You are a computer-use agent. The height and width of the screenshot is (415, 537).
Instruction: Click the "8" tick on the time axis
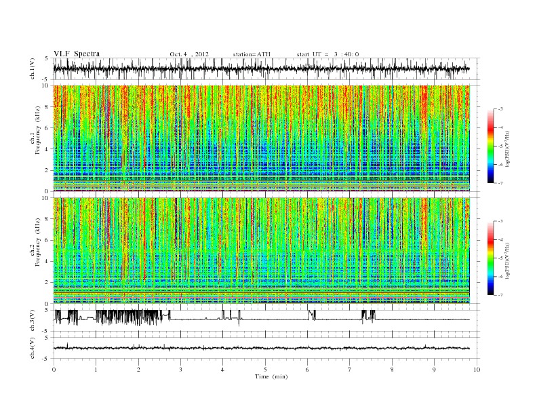pos(392,370)
